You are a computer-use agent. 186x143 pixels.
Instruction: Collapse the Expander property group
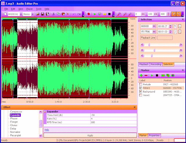[x=45, y=111]
